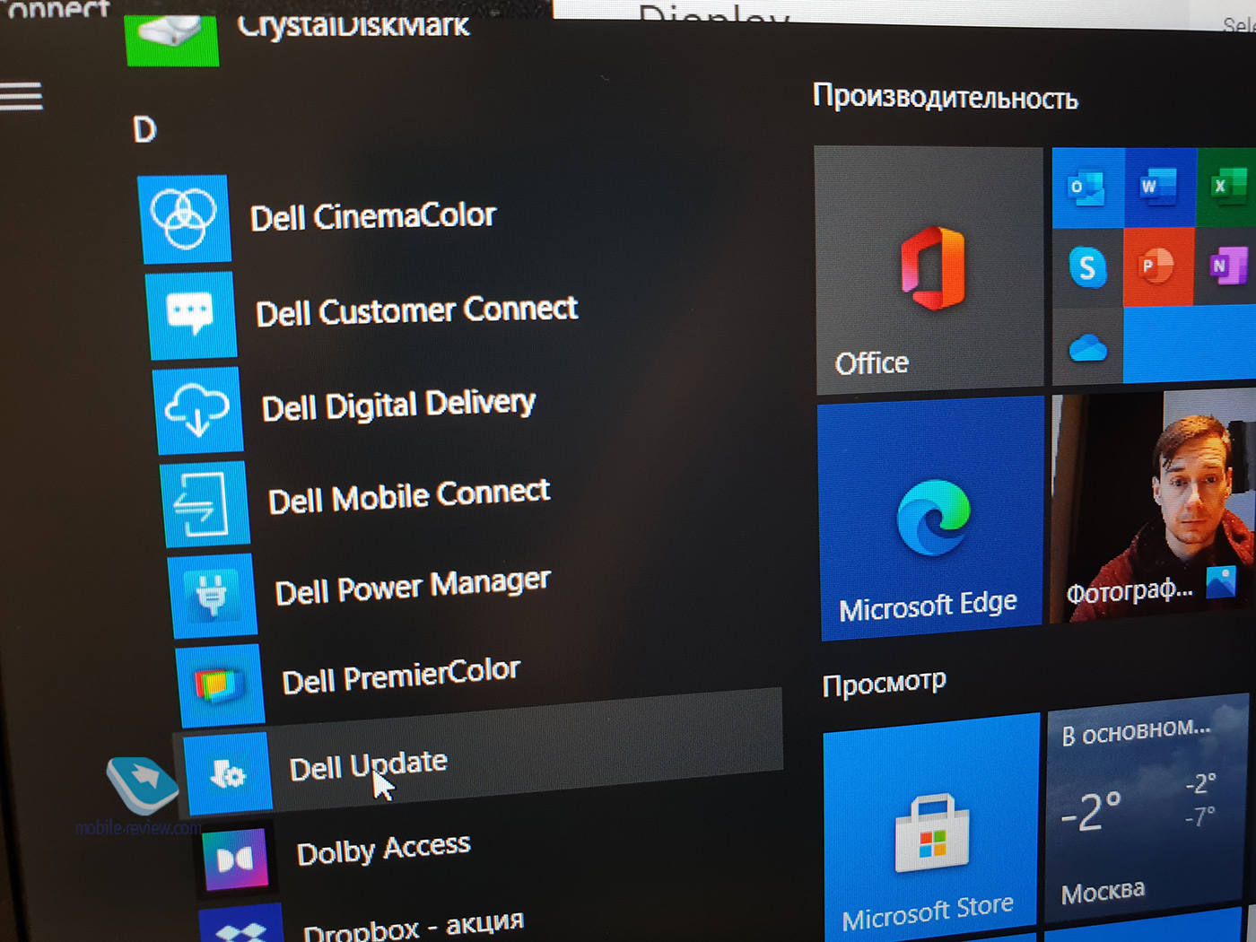Click the Dell Digital Delivery cloud icon
The width and height of the screenshot is (1256, 942).
pos(198,410)
